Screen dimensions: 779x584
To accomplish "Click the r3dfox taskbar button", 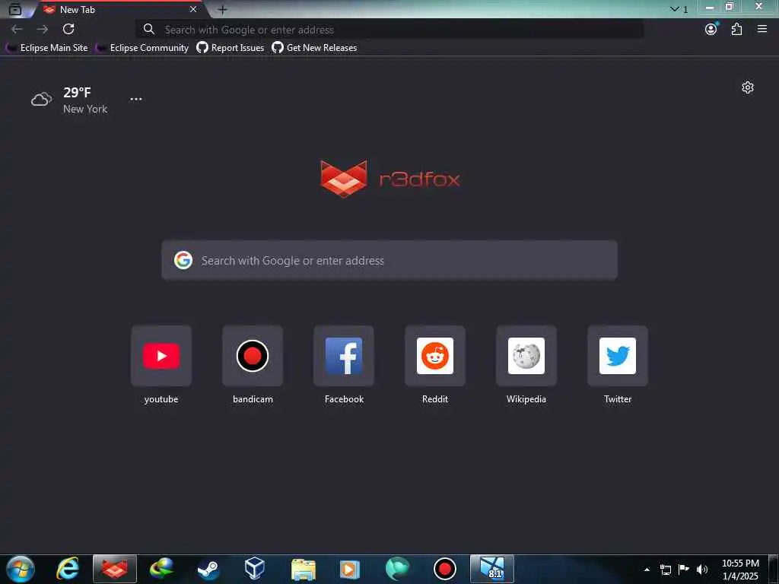I will tap(115, 569).
